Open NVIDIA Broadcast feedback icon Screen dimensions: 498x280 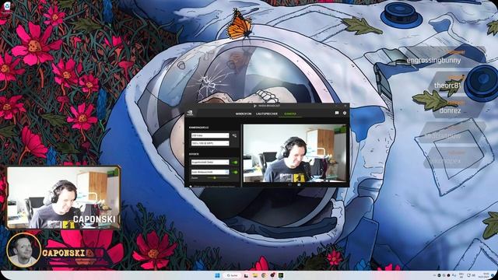pos(337,113)
